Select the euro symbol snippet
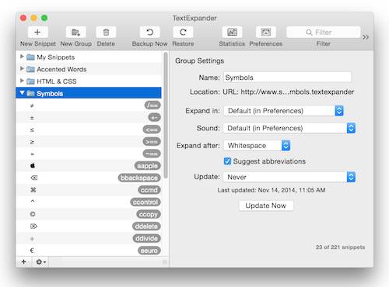 coord(32,251)
